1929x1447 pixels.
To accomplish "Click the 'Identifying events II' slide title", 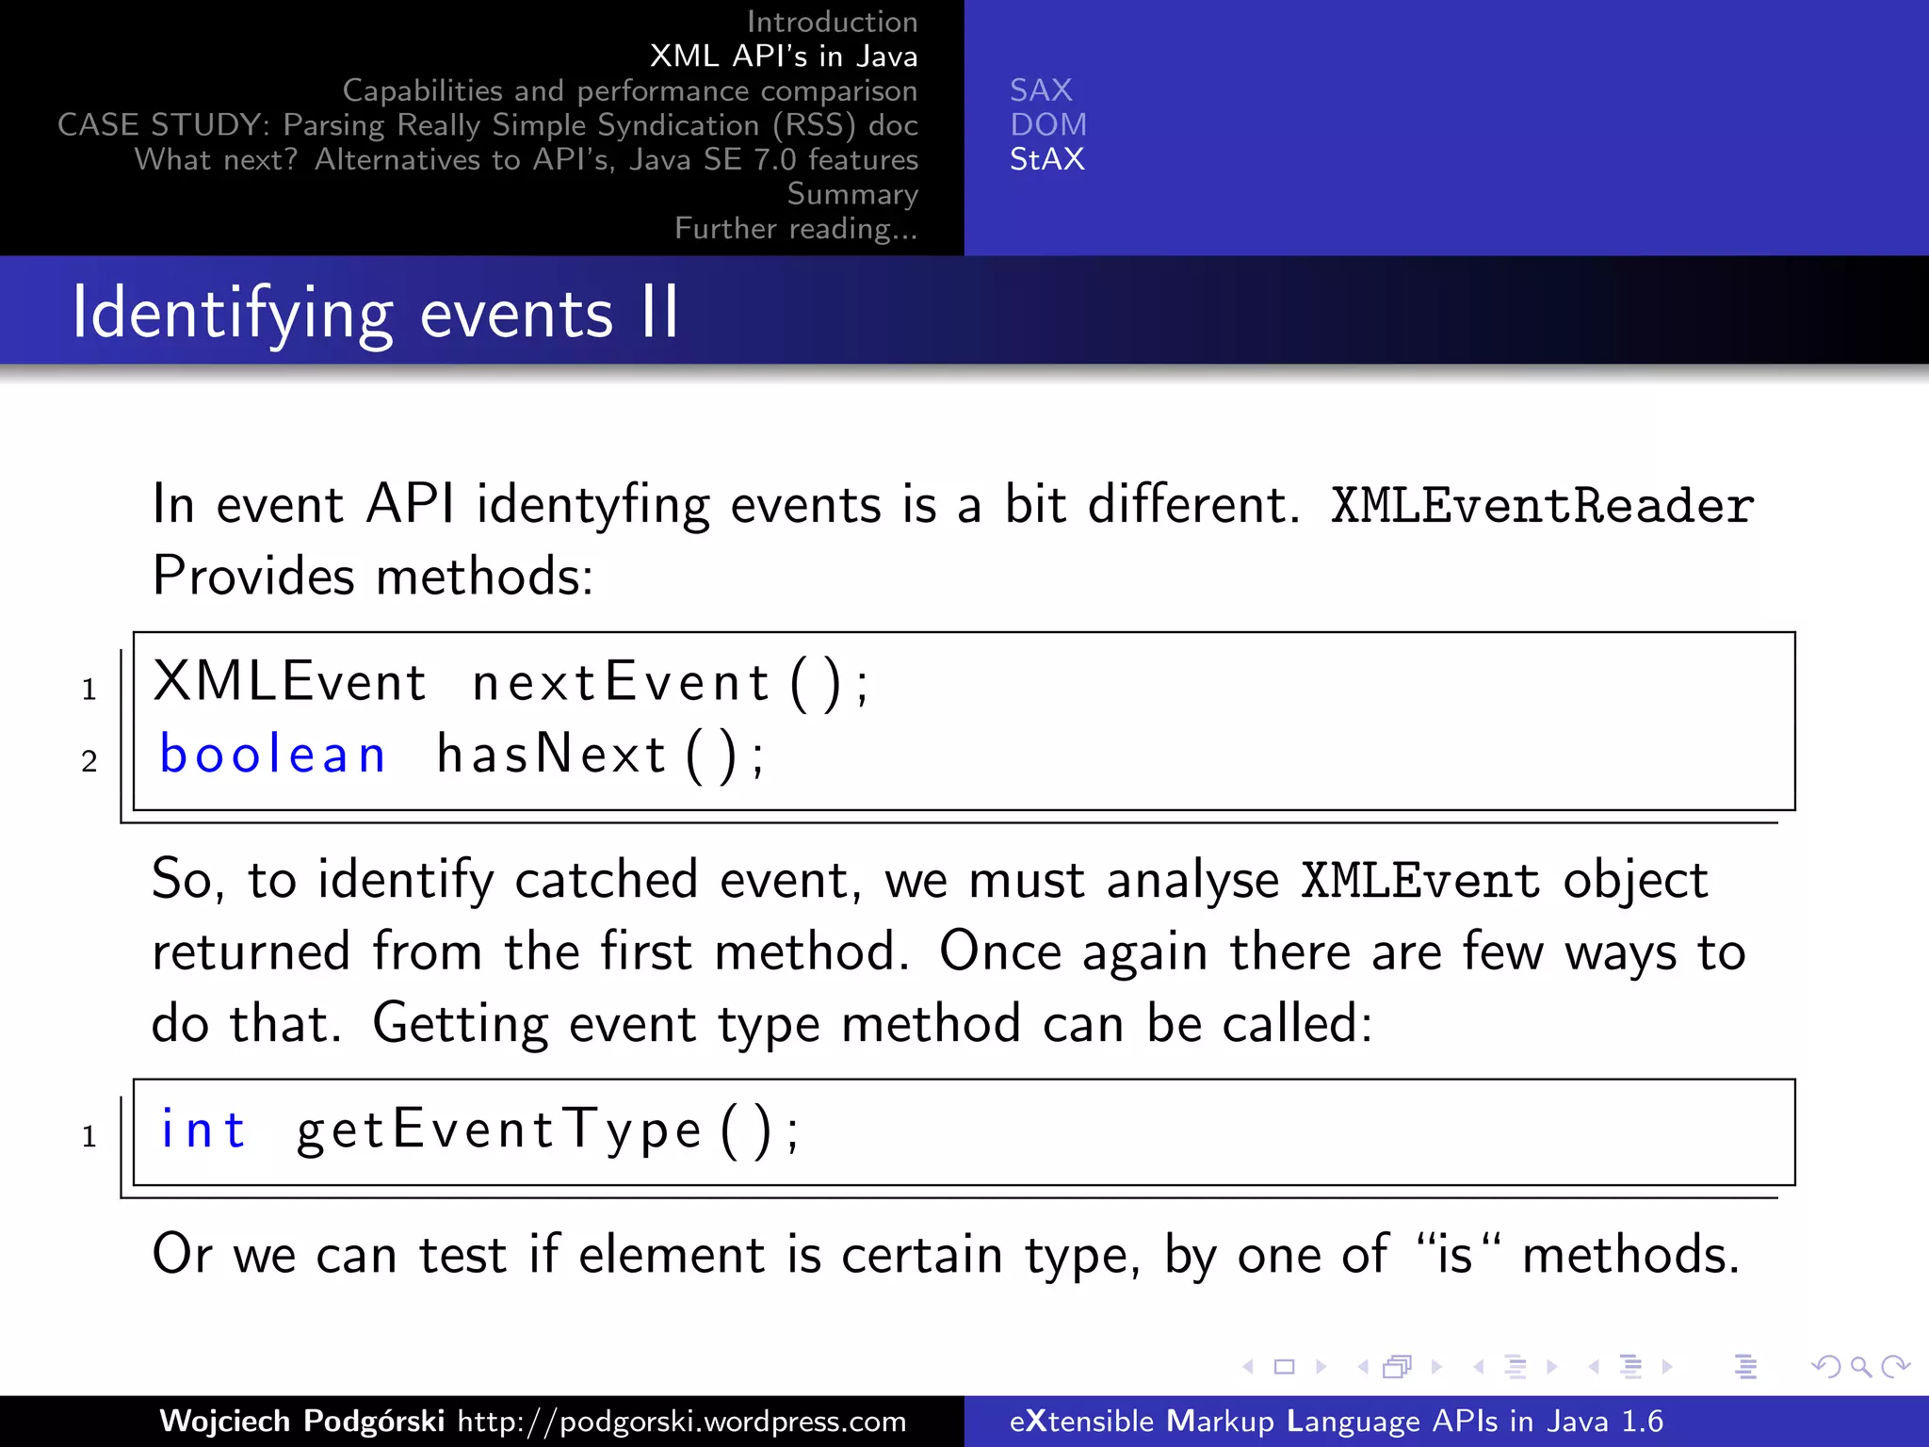I will (x=375, y=315).
